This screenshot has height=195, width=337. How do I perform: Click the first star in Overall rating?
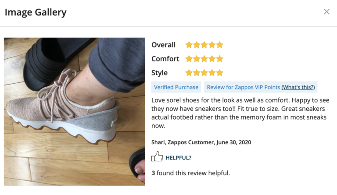tap(189, 45)
